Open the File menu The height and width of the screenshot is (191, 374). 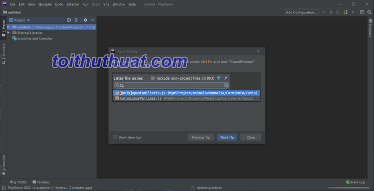[x=12, y=4]
